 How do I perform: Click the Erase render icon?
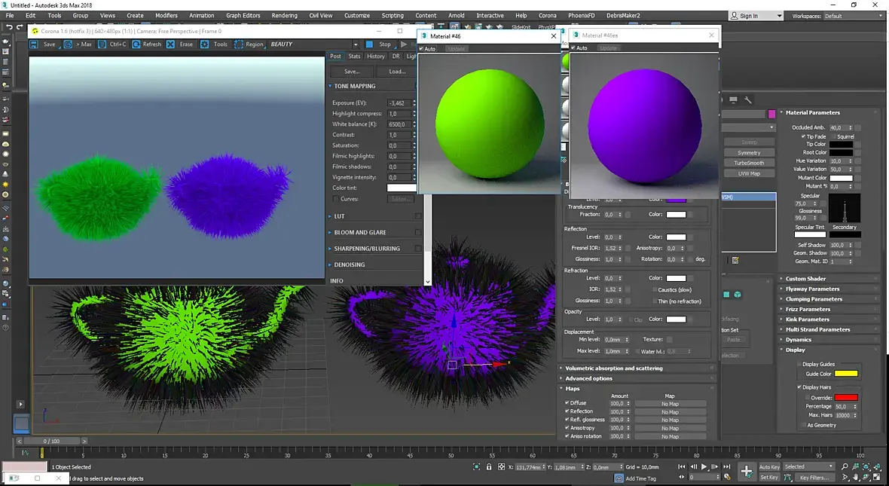pos(171,44)
